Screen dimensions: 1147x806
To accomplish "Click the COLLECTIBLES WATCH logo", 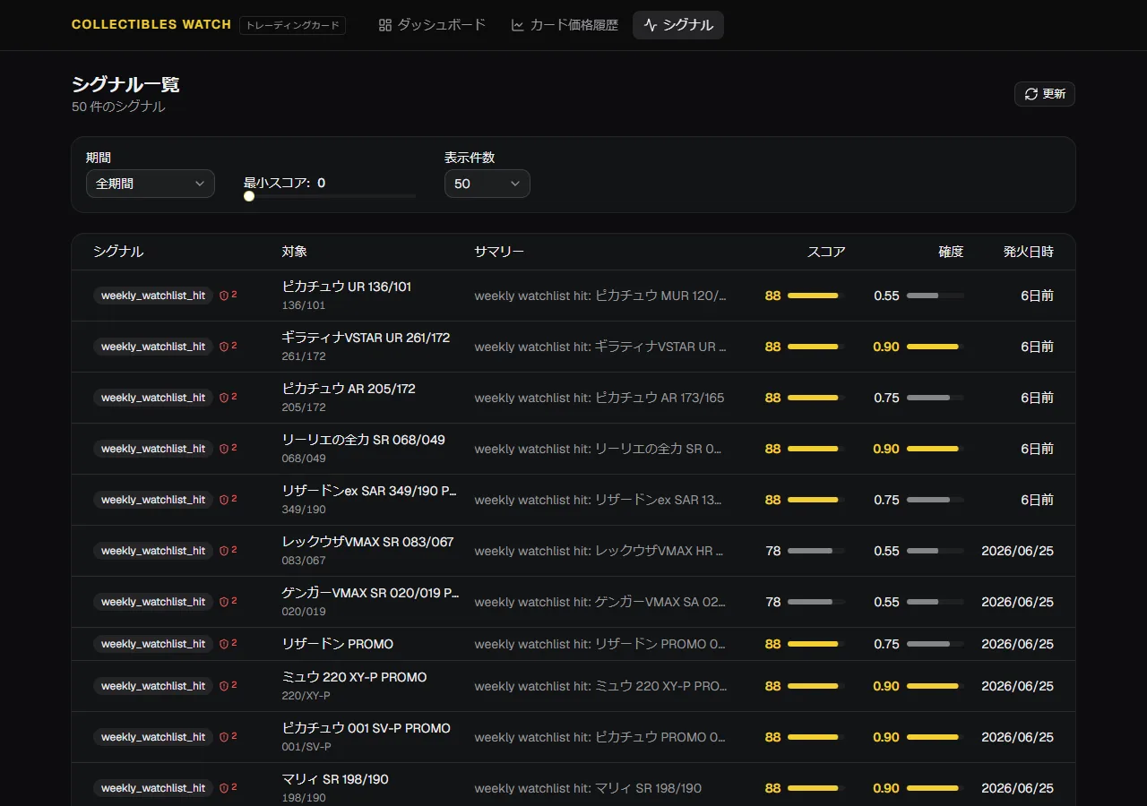I will [151, 25].
